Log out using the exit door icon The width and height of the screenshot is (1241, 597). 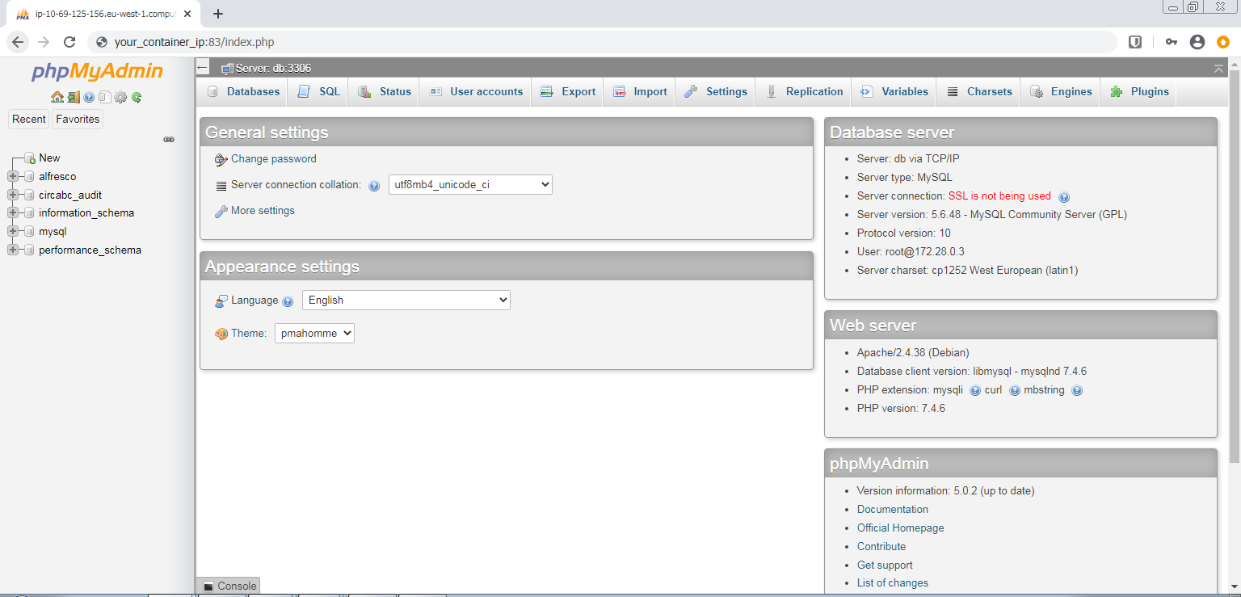pyautogui.click(x=74, y=97)
